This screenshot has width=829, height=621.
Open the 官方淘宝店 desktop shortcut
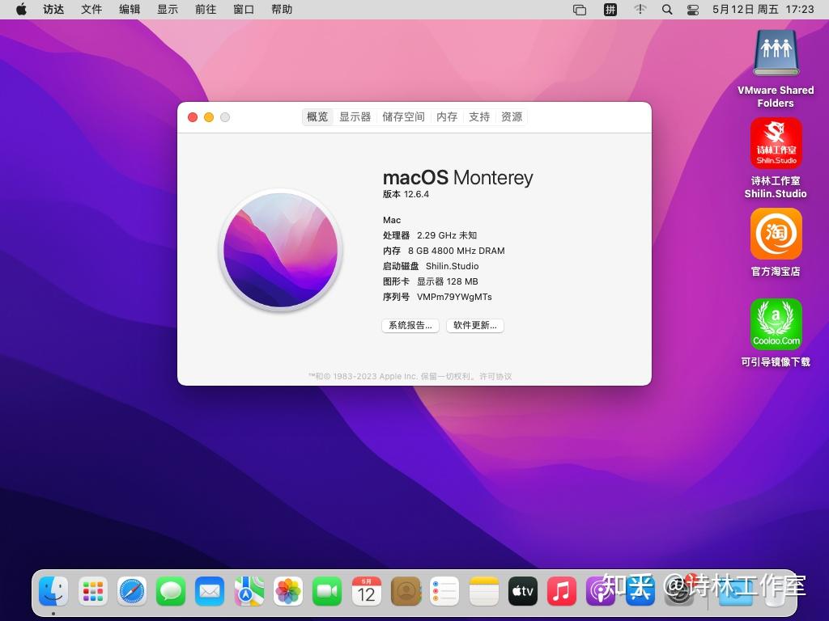tap(776, 234)
